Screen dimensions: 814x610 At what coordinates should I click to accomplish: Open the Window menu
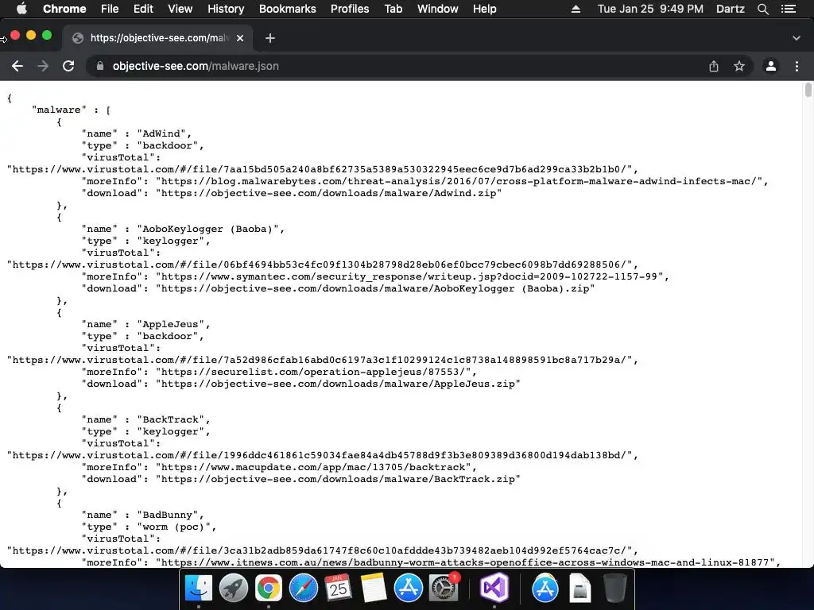[x=438, y=9]
